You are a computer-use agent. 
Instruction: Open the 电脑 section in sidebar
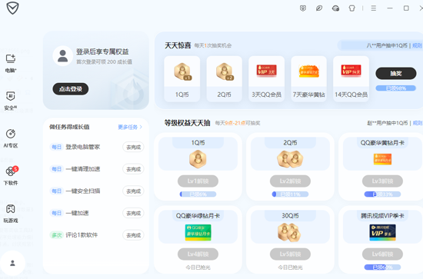click(11, 64)
